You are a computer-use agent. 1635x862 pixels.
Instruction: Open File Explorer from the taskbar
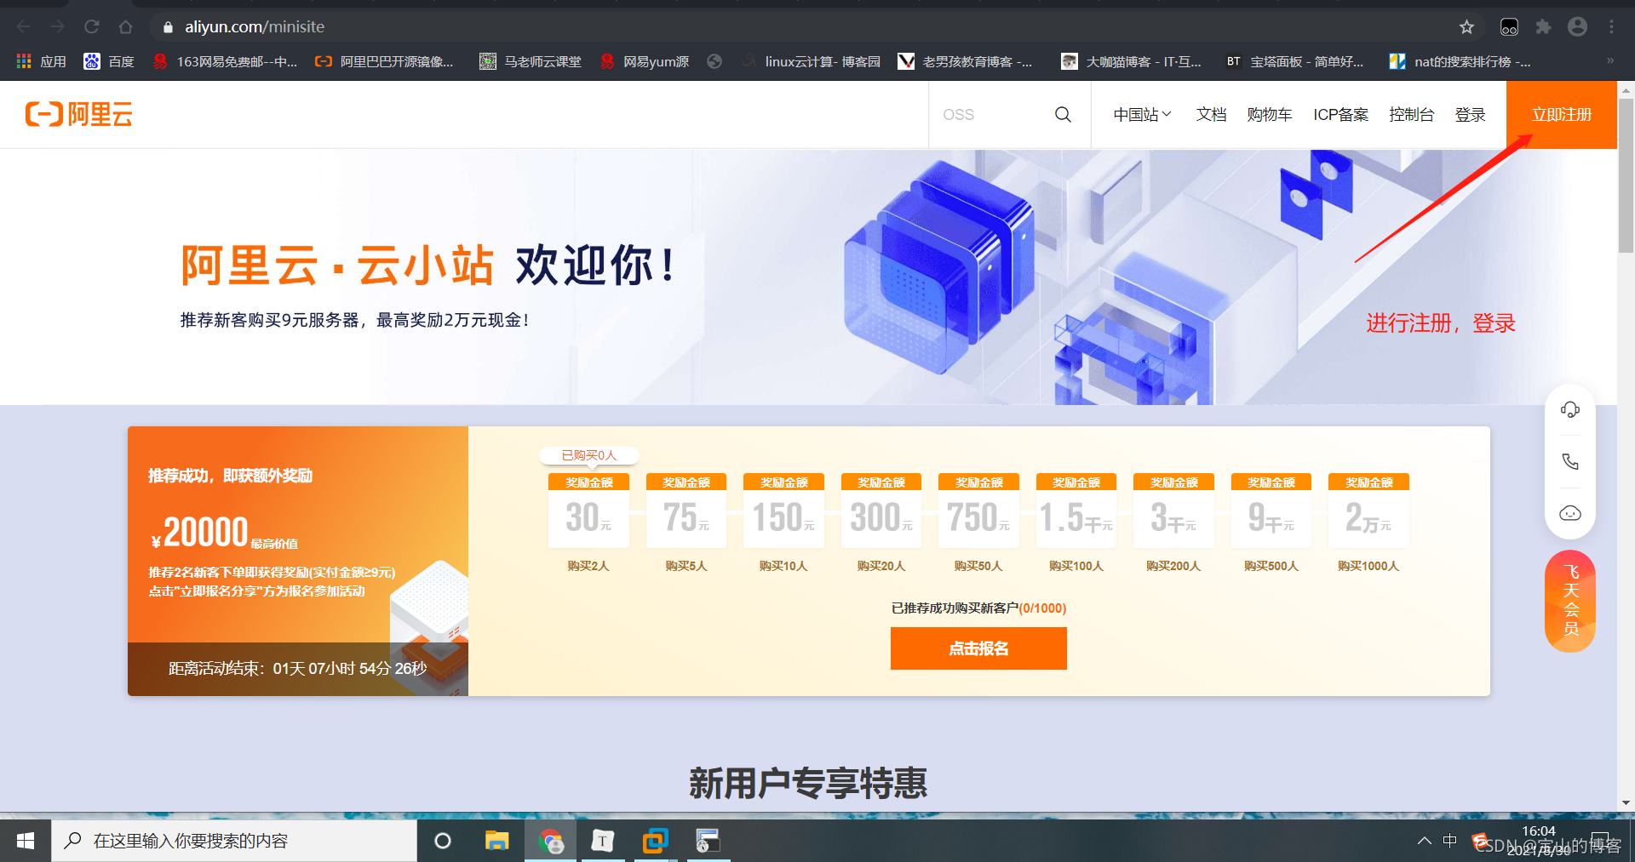[496, 841]
